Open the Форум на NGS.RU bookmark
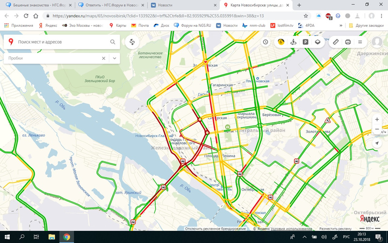 [x=193, y=25]
